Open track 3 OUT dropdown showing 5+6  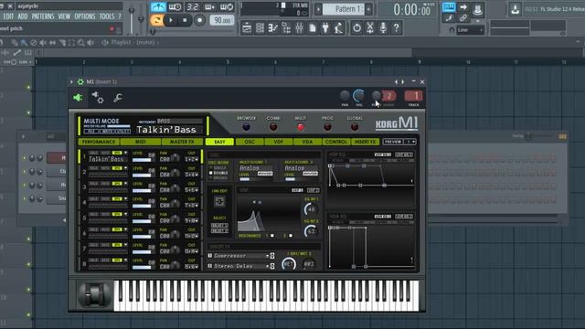pyautogui.click(x=192, y=190)
